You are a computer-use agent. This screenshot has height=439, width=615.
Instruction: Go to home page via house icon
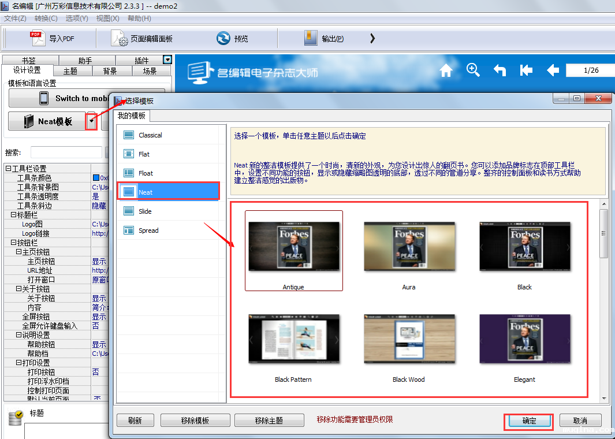click(446, 70)
